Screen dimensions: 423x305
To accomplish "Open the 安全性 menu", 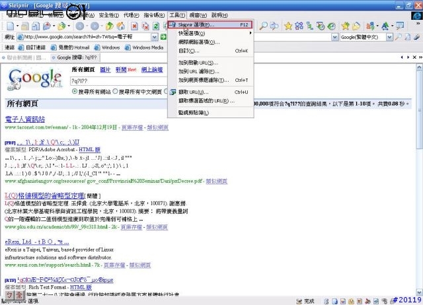I will click(108, 15).
